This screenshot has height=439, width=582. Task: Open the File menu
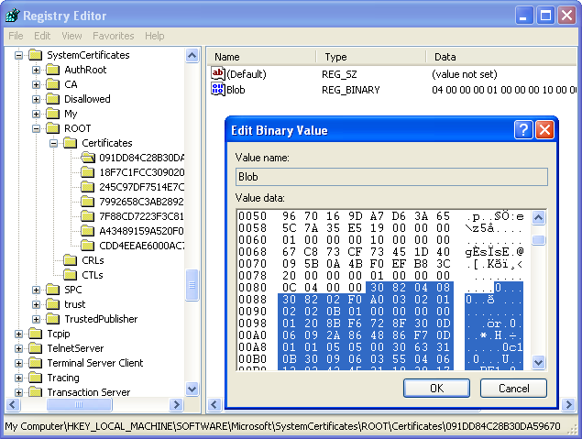pyautogui.click(x=16, y=36)
